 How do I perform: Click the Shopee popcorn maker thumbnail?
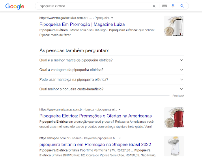[x=174, y=146]
